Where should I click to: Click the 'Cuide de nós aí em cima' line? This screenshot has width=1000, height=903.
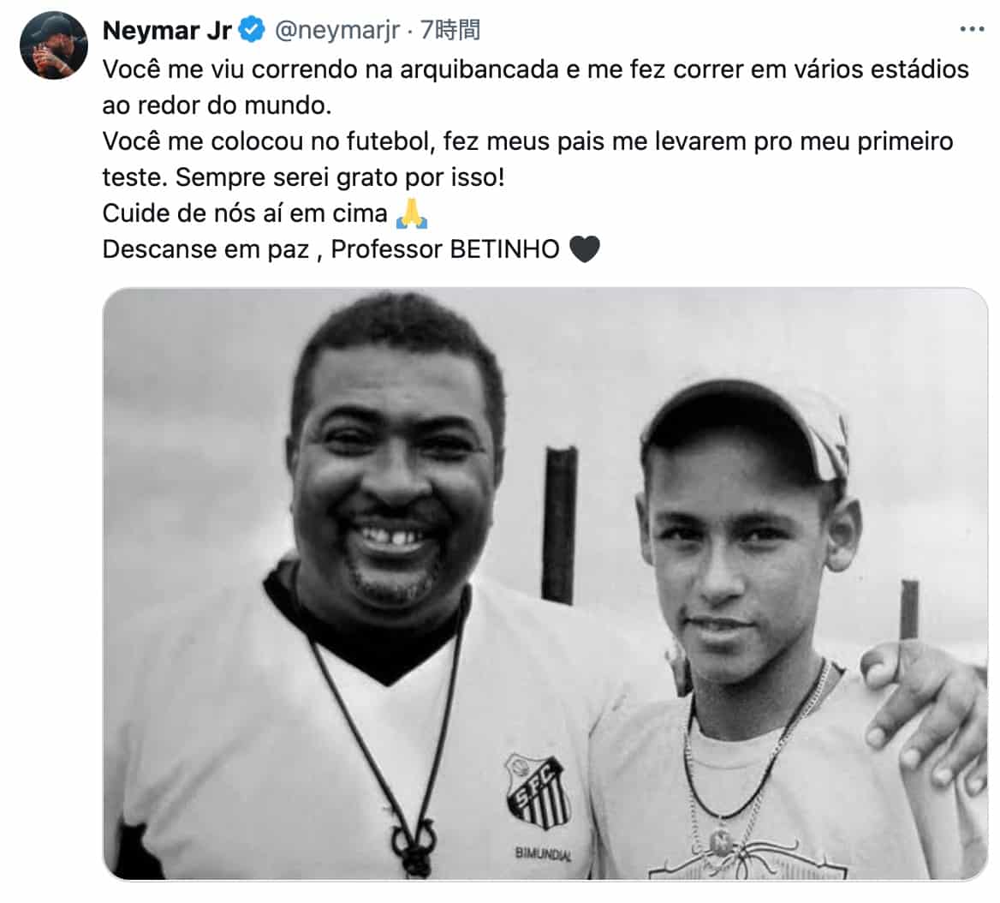(x=245, y=213)
